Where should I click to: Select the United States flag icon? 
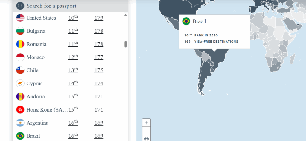point(20,18)
